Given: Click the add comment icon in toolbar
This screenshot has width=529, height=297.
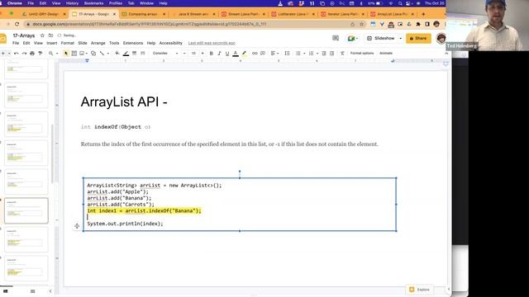Looking at the screenshot, I should coord(263,53).
